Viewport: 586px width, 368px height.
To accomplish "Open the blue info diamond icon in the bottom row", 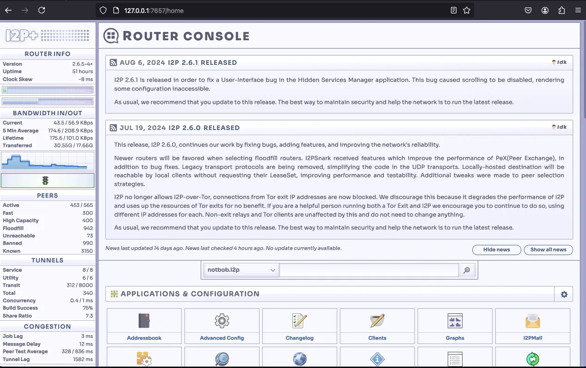I will tap(377, 359).
